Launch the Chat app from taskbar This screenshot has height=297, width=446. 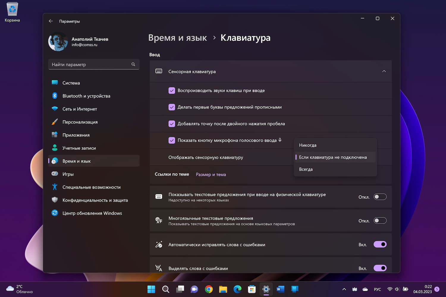pos(194,289)
